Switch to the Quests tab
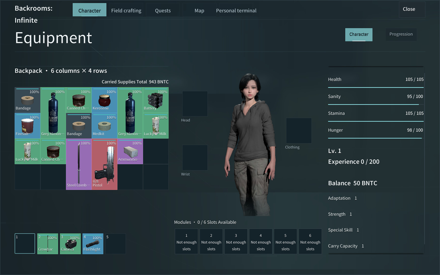Screen dimensions: 440x275 163,10
